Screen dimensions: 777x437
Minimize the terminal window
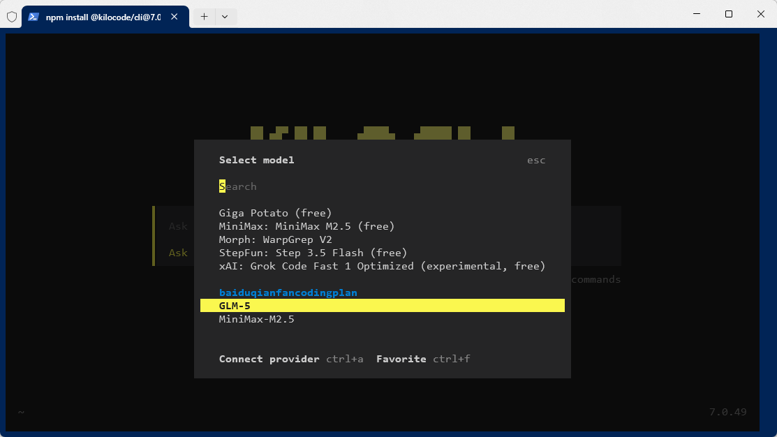(696, 14)
